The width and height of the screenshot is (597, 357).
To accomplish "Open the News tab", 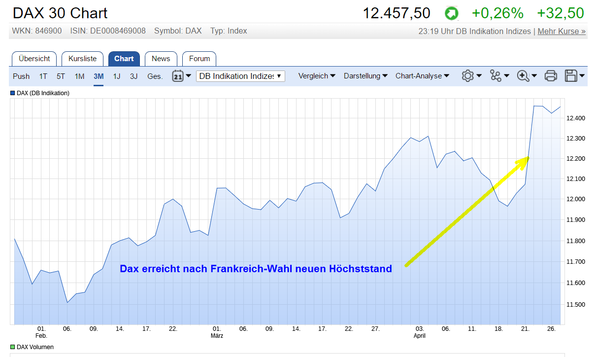I will coord(161,59).
